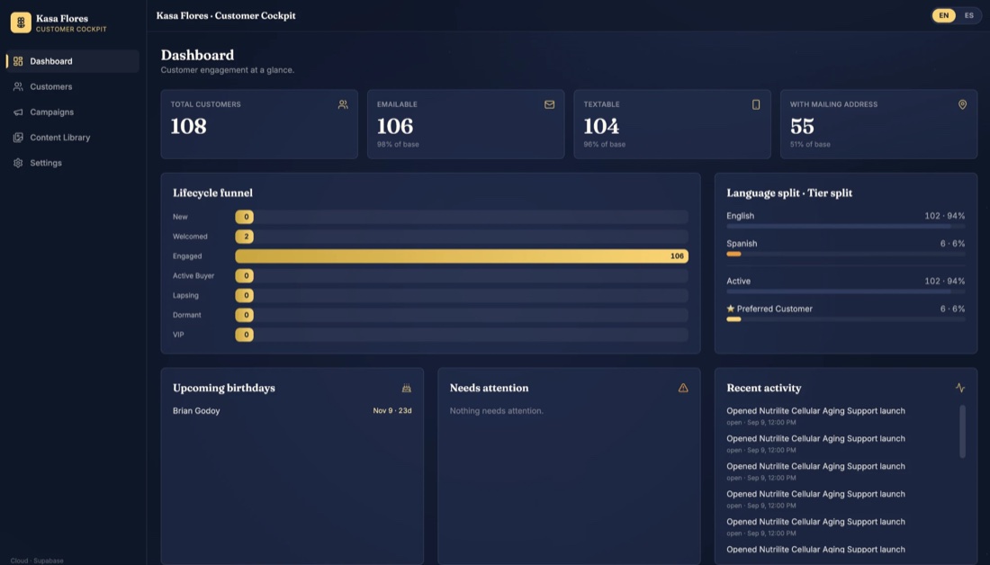Click the first Opened Nutrilite activity entry

pyautogui.click(x=815, y=416)
